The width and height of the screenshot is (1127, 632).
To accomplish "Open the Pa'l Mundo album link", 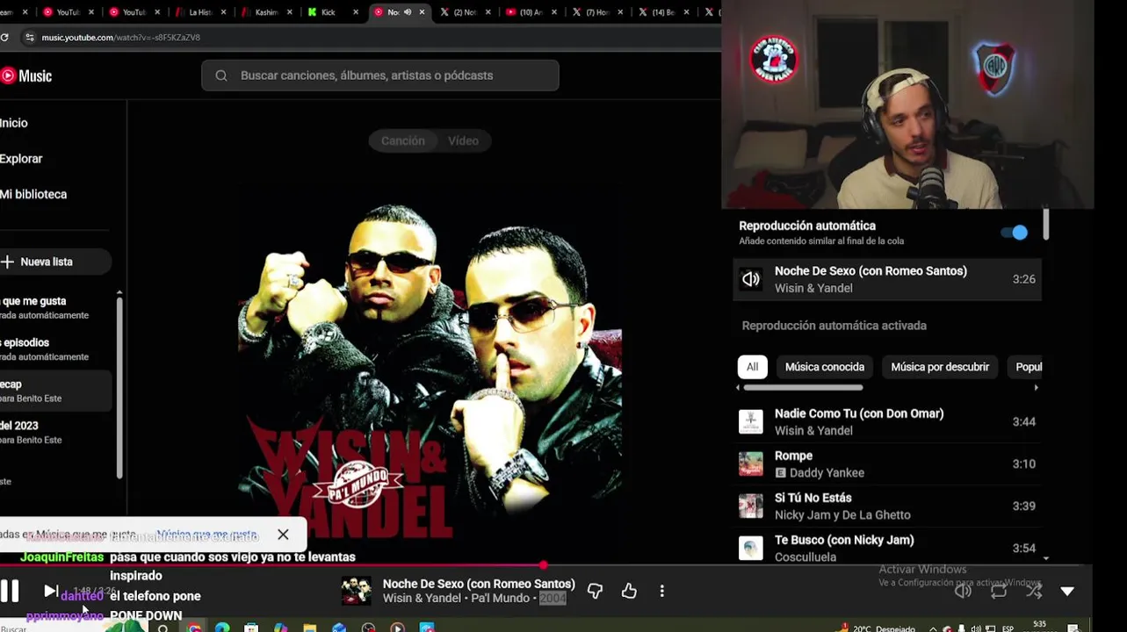I will [501, 599].
